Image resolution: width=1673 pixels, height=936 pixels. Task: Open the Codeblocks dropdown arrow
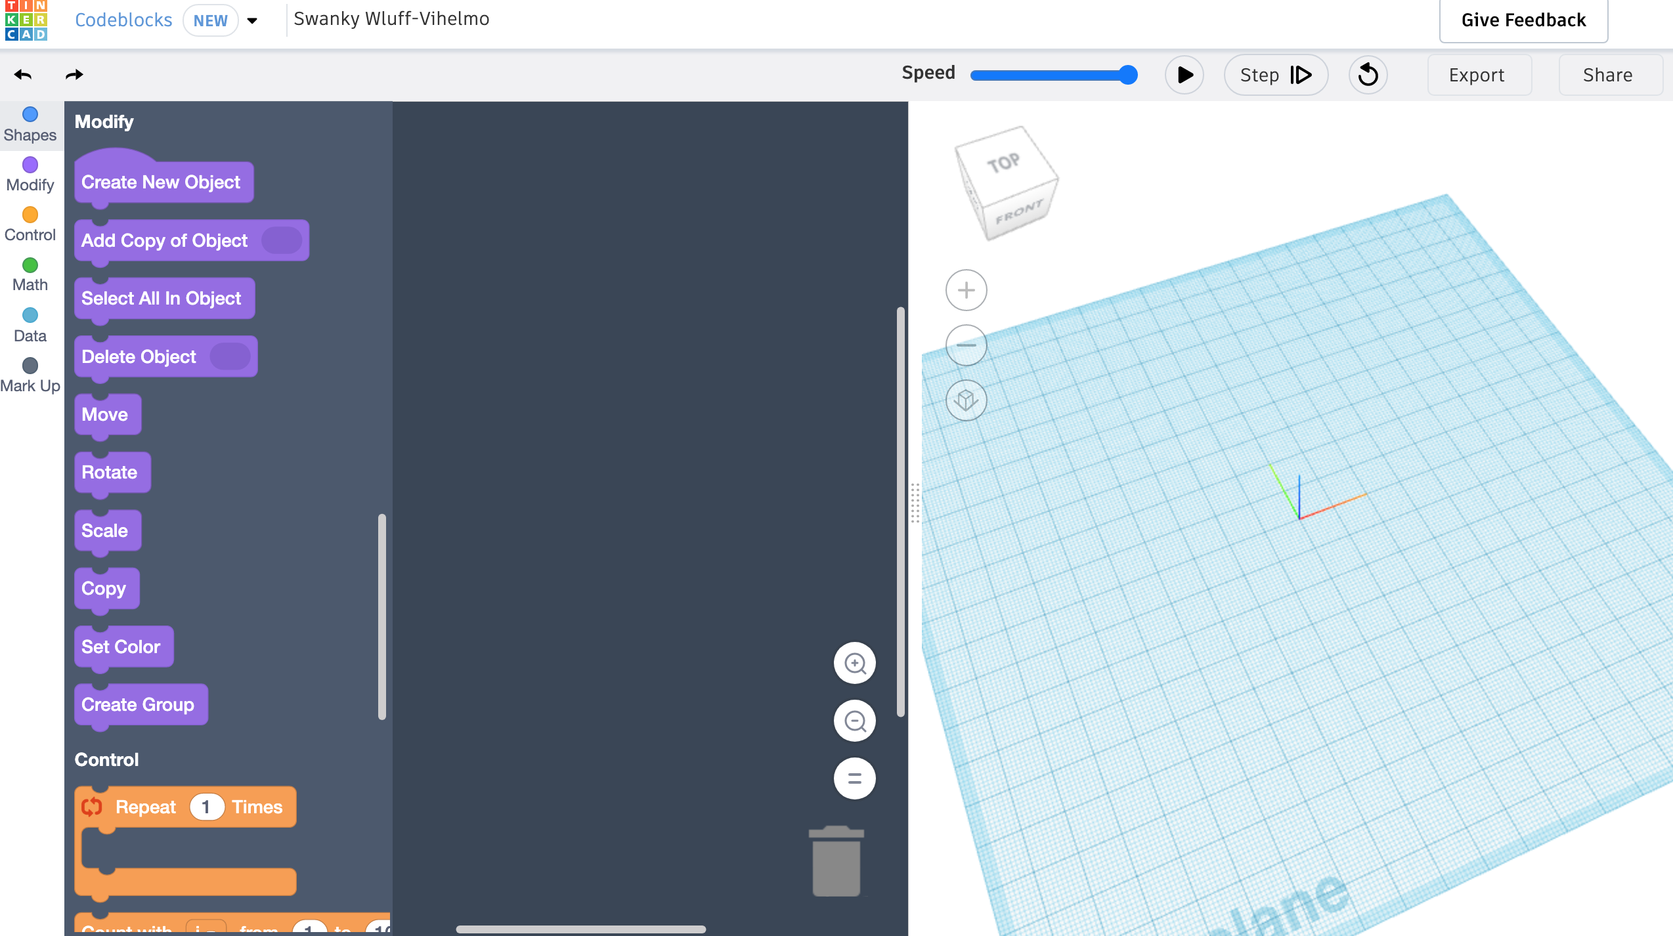(253, 20)
